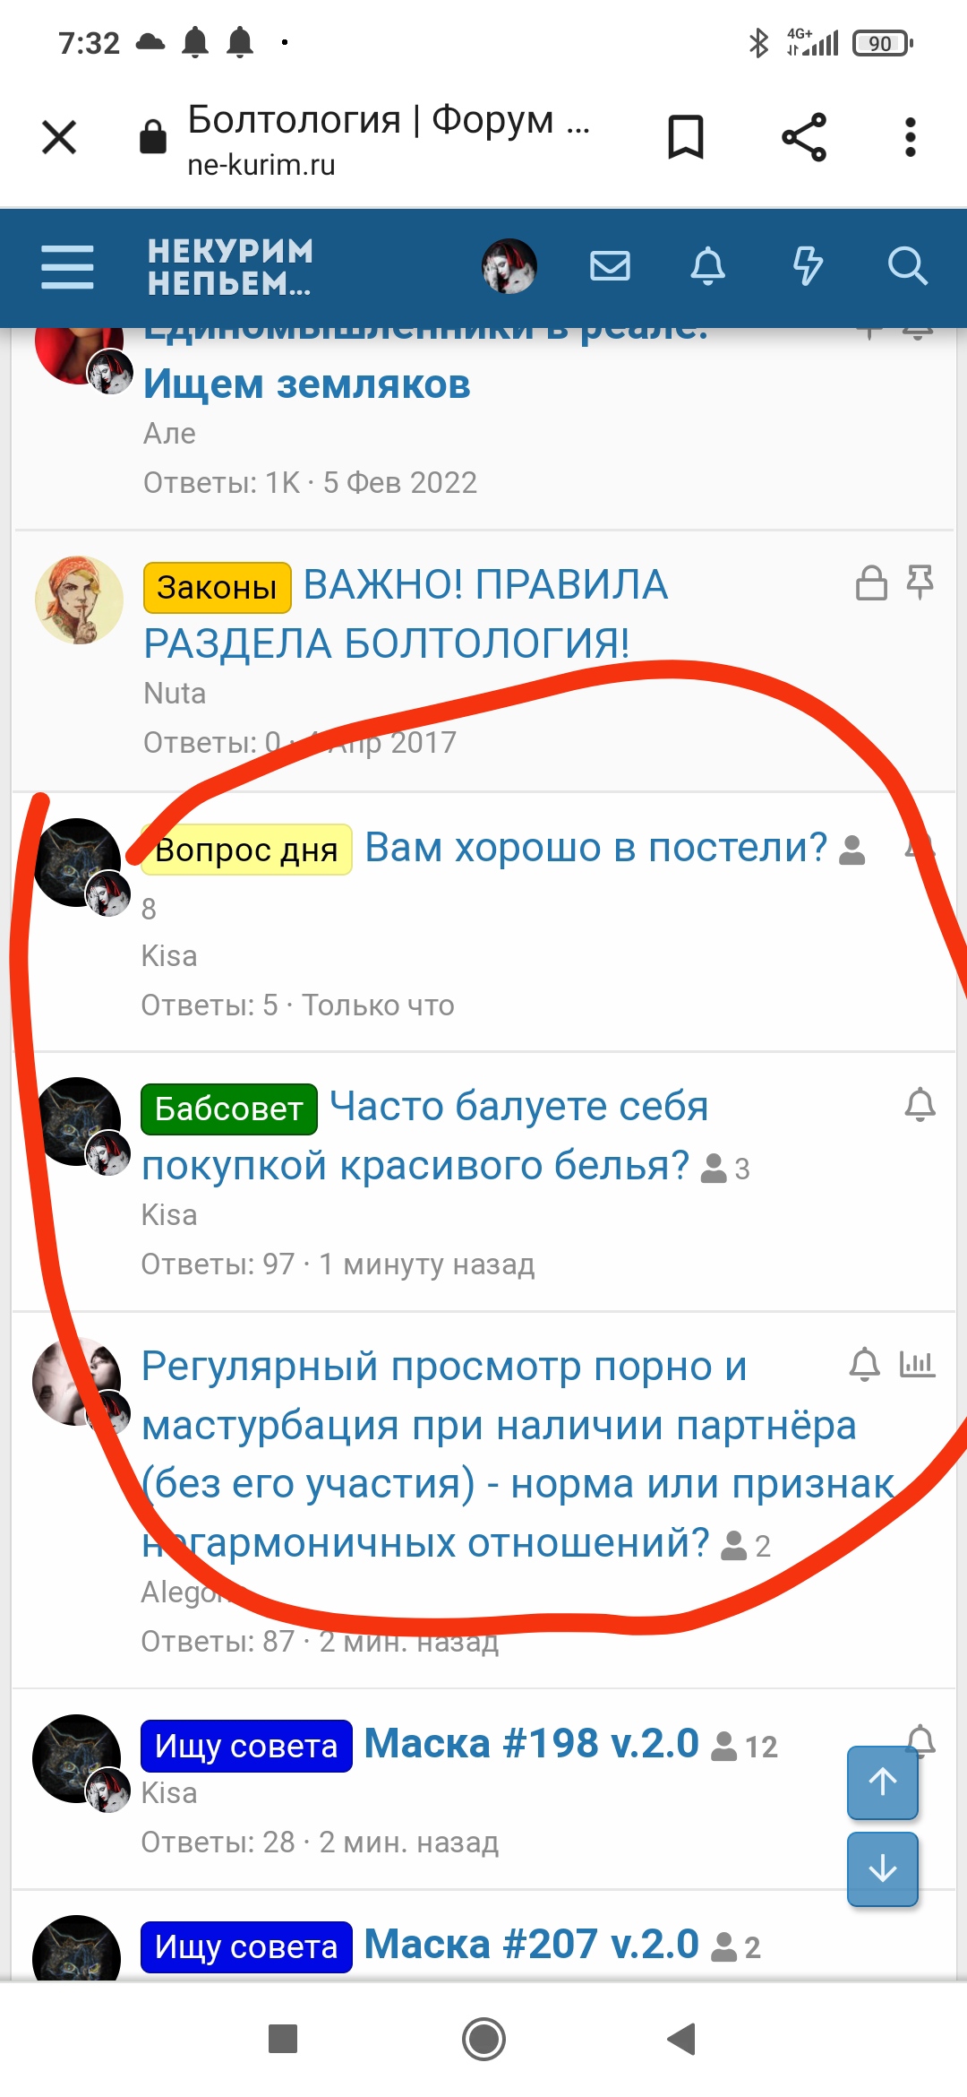Open user profile avatar in header
Image resolution: width=967 pixels, height=2097 pixels.
click(x=509, y=266)
